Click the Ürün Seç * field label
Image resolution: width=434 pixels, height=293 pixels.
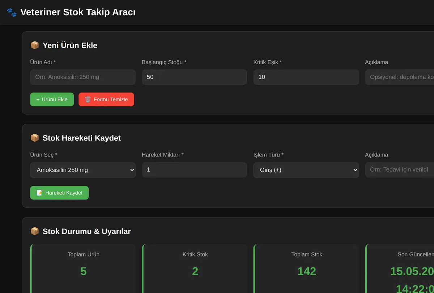coord(44,155)
